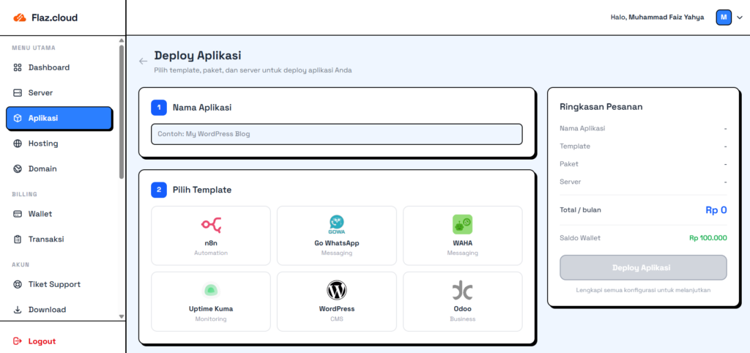Open Hosting in the sidebar

43,144
